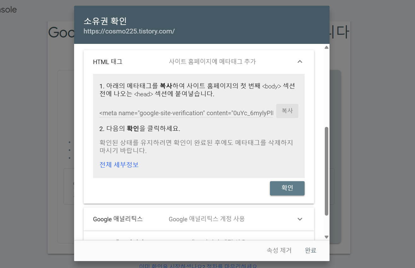Screen dimensions: 415x268
Task: Click 속성 제거 to remove property
Action: coord(279,251)
